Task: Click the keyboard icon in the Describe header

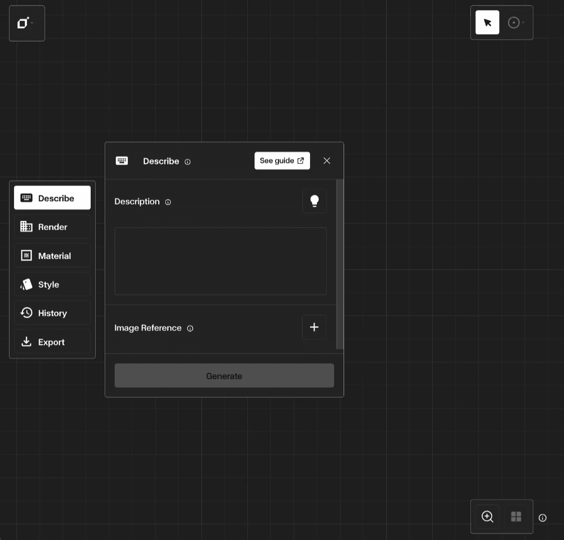Action: 122,160
